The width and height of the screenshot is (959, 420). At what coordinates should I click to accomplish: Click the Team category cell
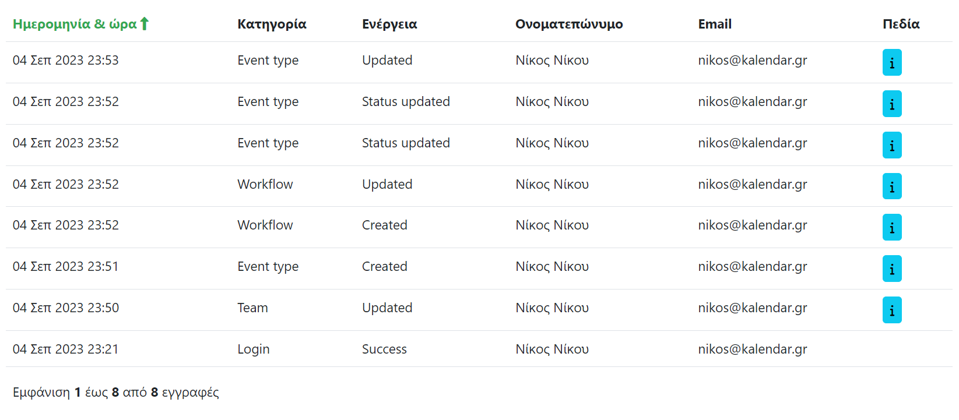click(x=252, y=308)
